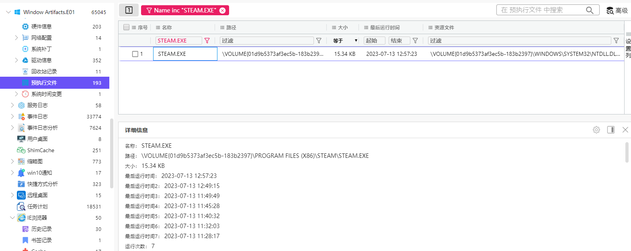Click the 系统时间变更 clock icon
This screenshot has width=631, height=251.
click(25, 94)
